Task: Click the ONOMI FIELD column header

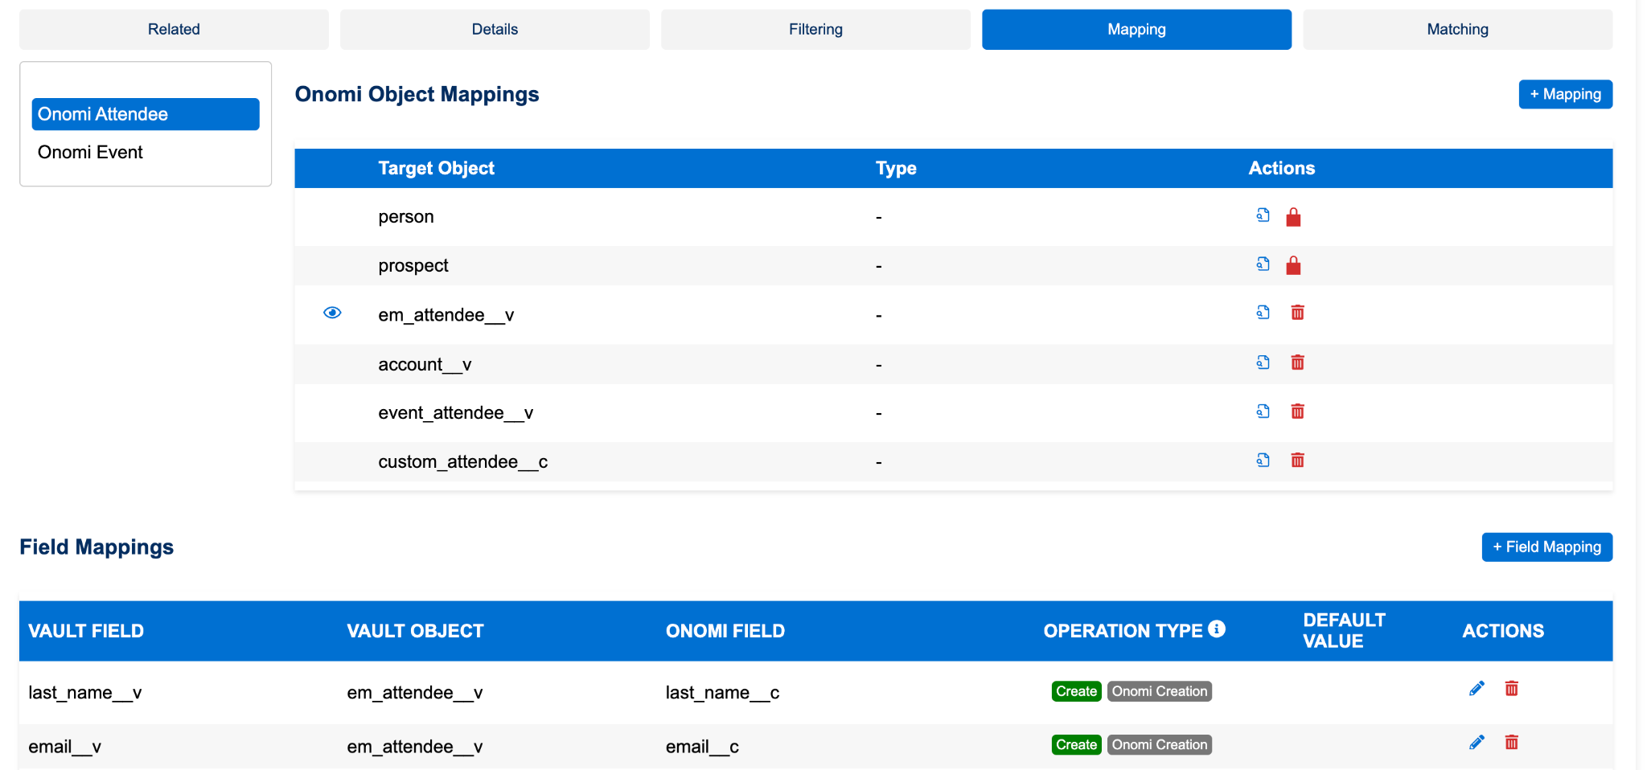Action: click(x=725, y=631)
